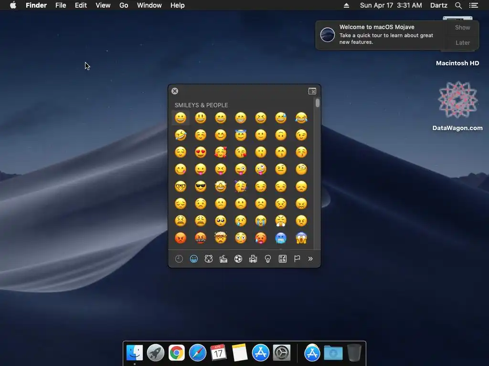This screenshot has width=489, height=366.
Task: Click the eject icon in menu bar
Action: 346,5
